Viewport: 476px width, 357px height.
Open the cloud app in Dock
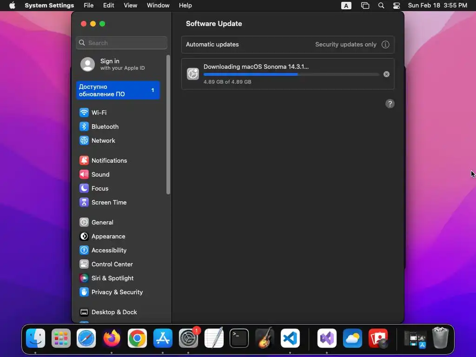(x=352, y=338)
